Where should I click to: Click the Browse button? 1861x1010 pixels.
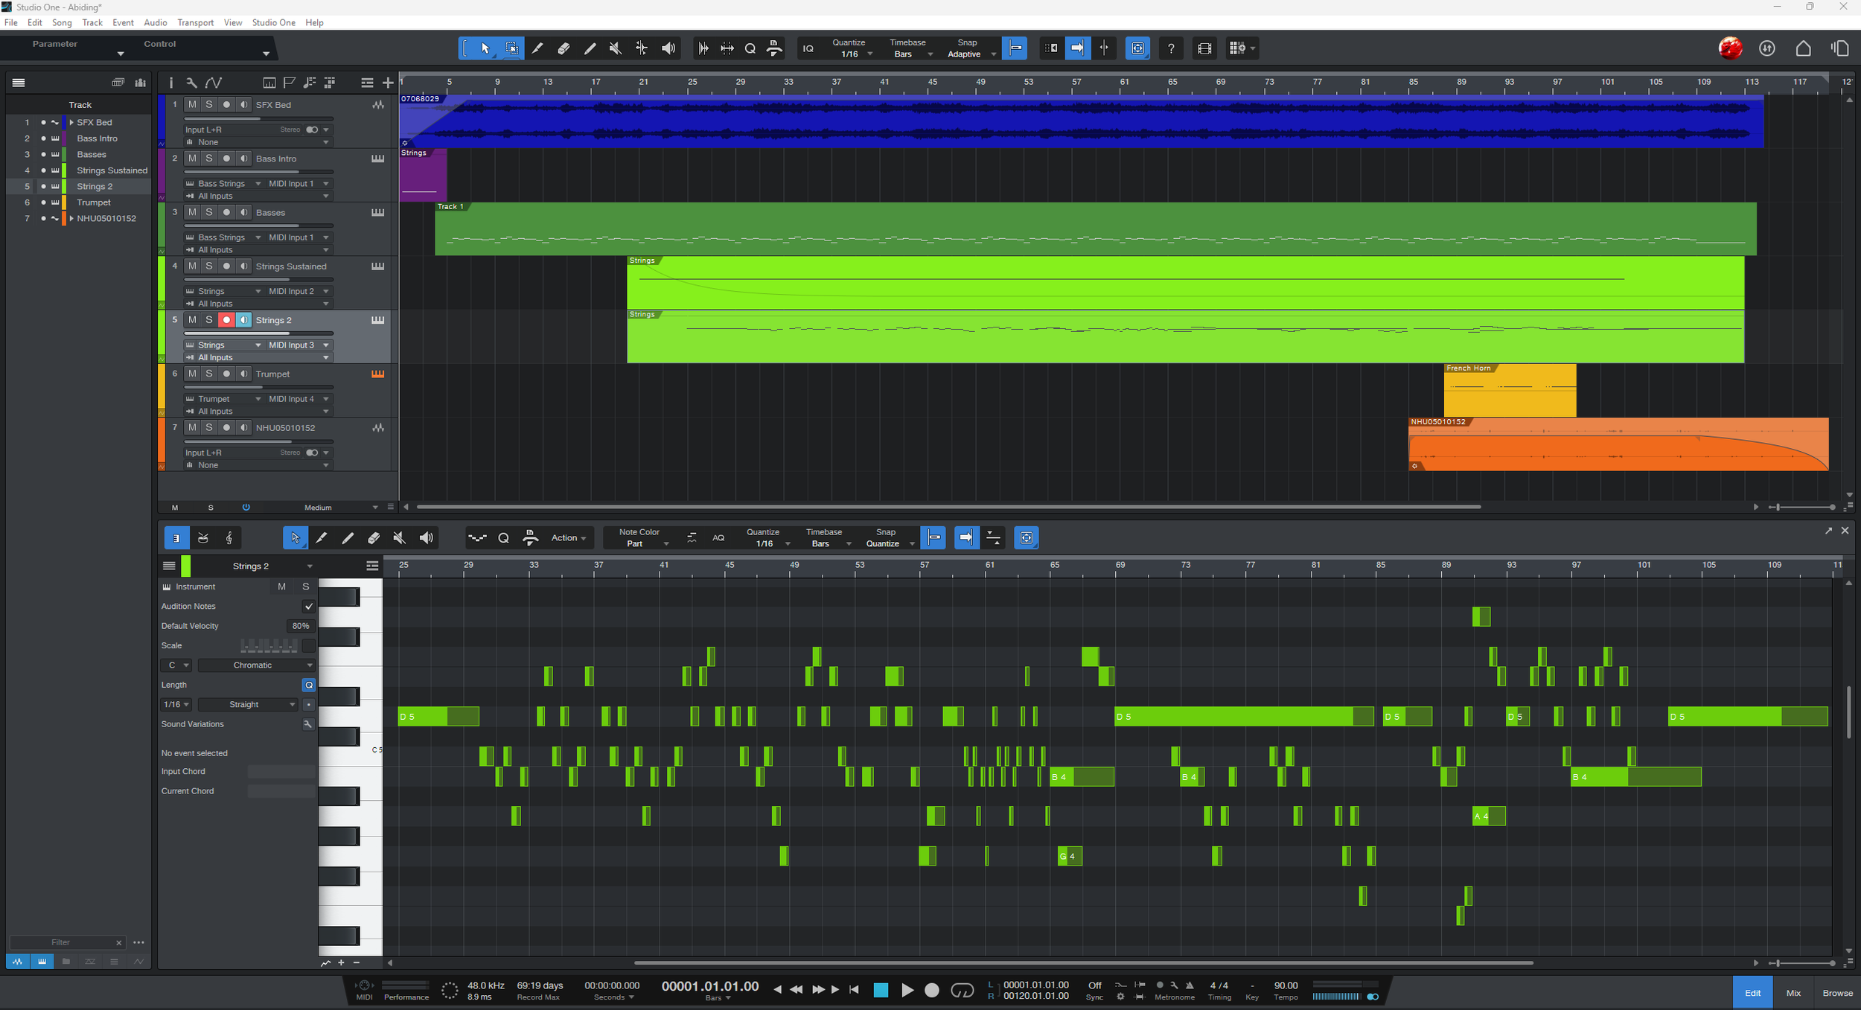1836,993
